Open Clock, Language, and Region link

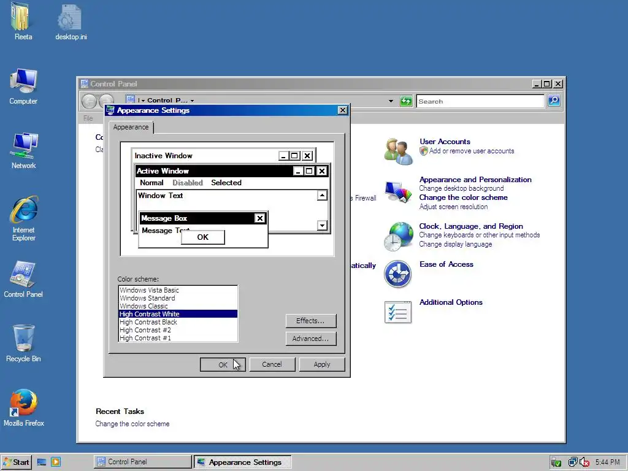[470, 226]
